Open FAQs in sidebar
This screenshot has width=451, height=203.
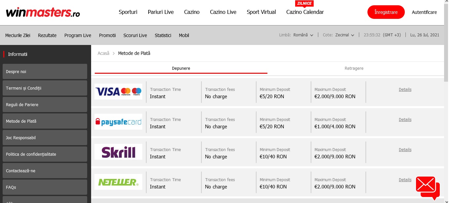(45, 187)
